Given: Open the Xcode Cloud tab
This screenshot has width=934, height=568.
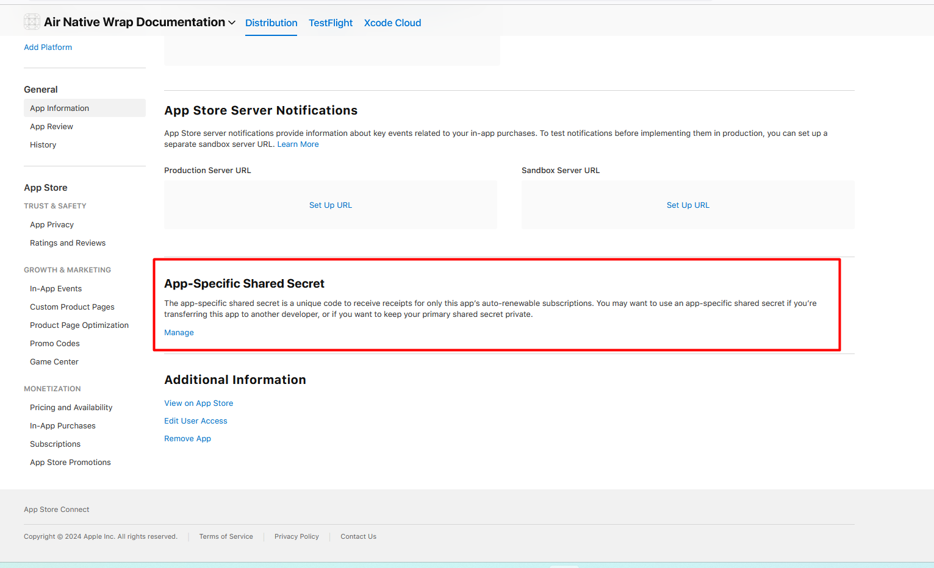Looking at the screenshot, I should (x=392, y=23).
